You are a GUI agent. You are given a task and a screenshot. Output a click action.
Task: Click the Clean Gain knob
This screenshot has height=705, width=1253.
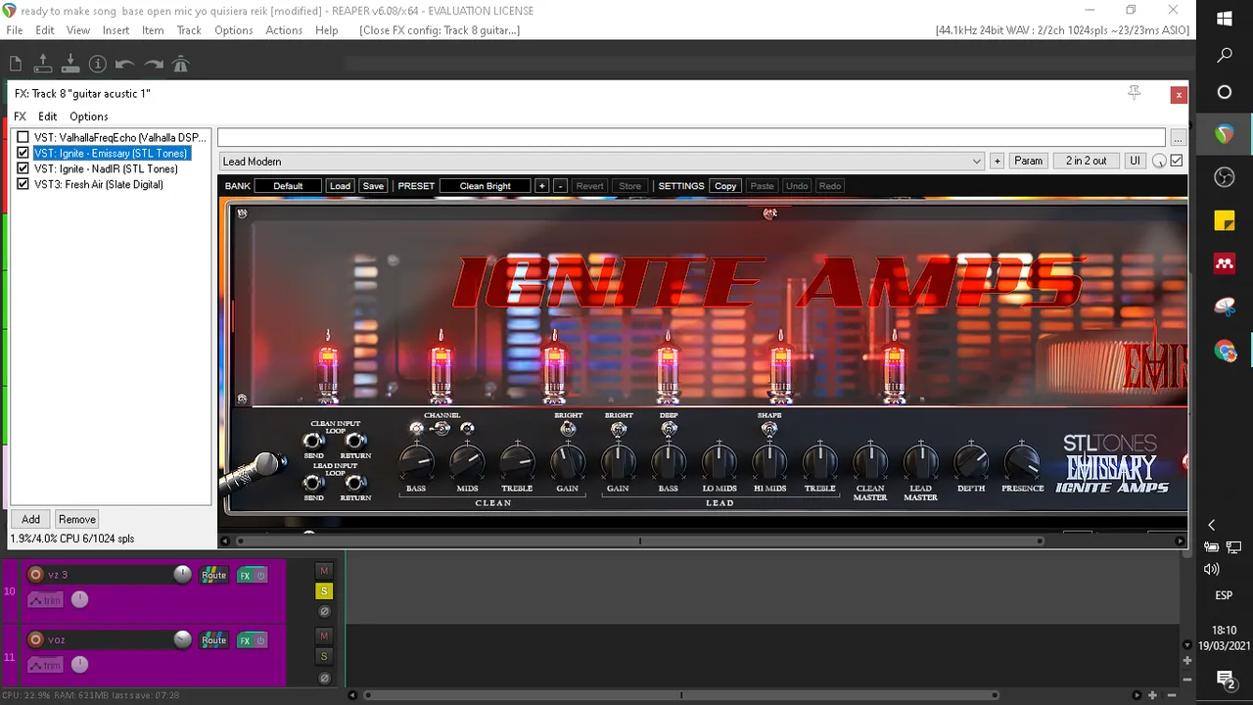568,460
